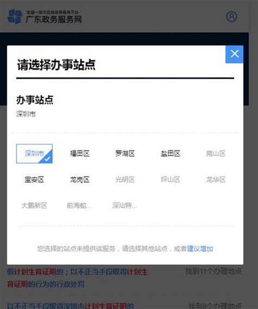Click 找到11个办理地点 text
The width and height of the screenshot is (258, 309).
(x=213, y=271)
